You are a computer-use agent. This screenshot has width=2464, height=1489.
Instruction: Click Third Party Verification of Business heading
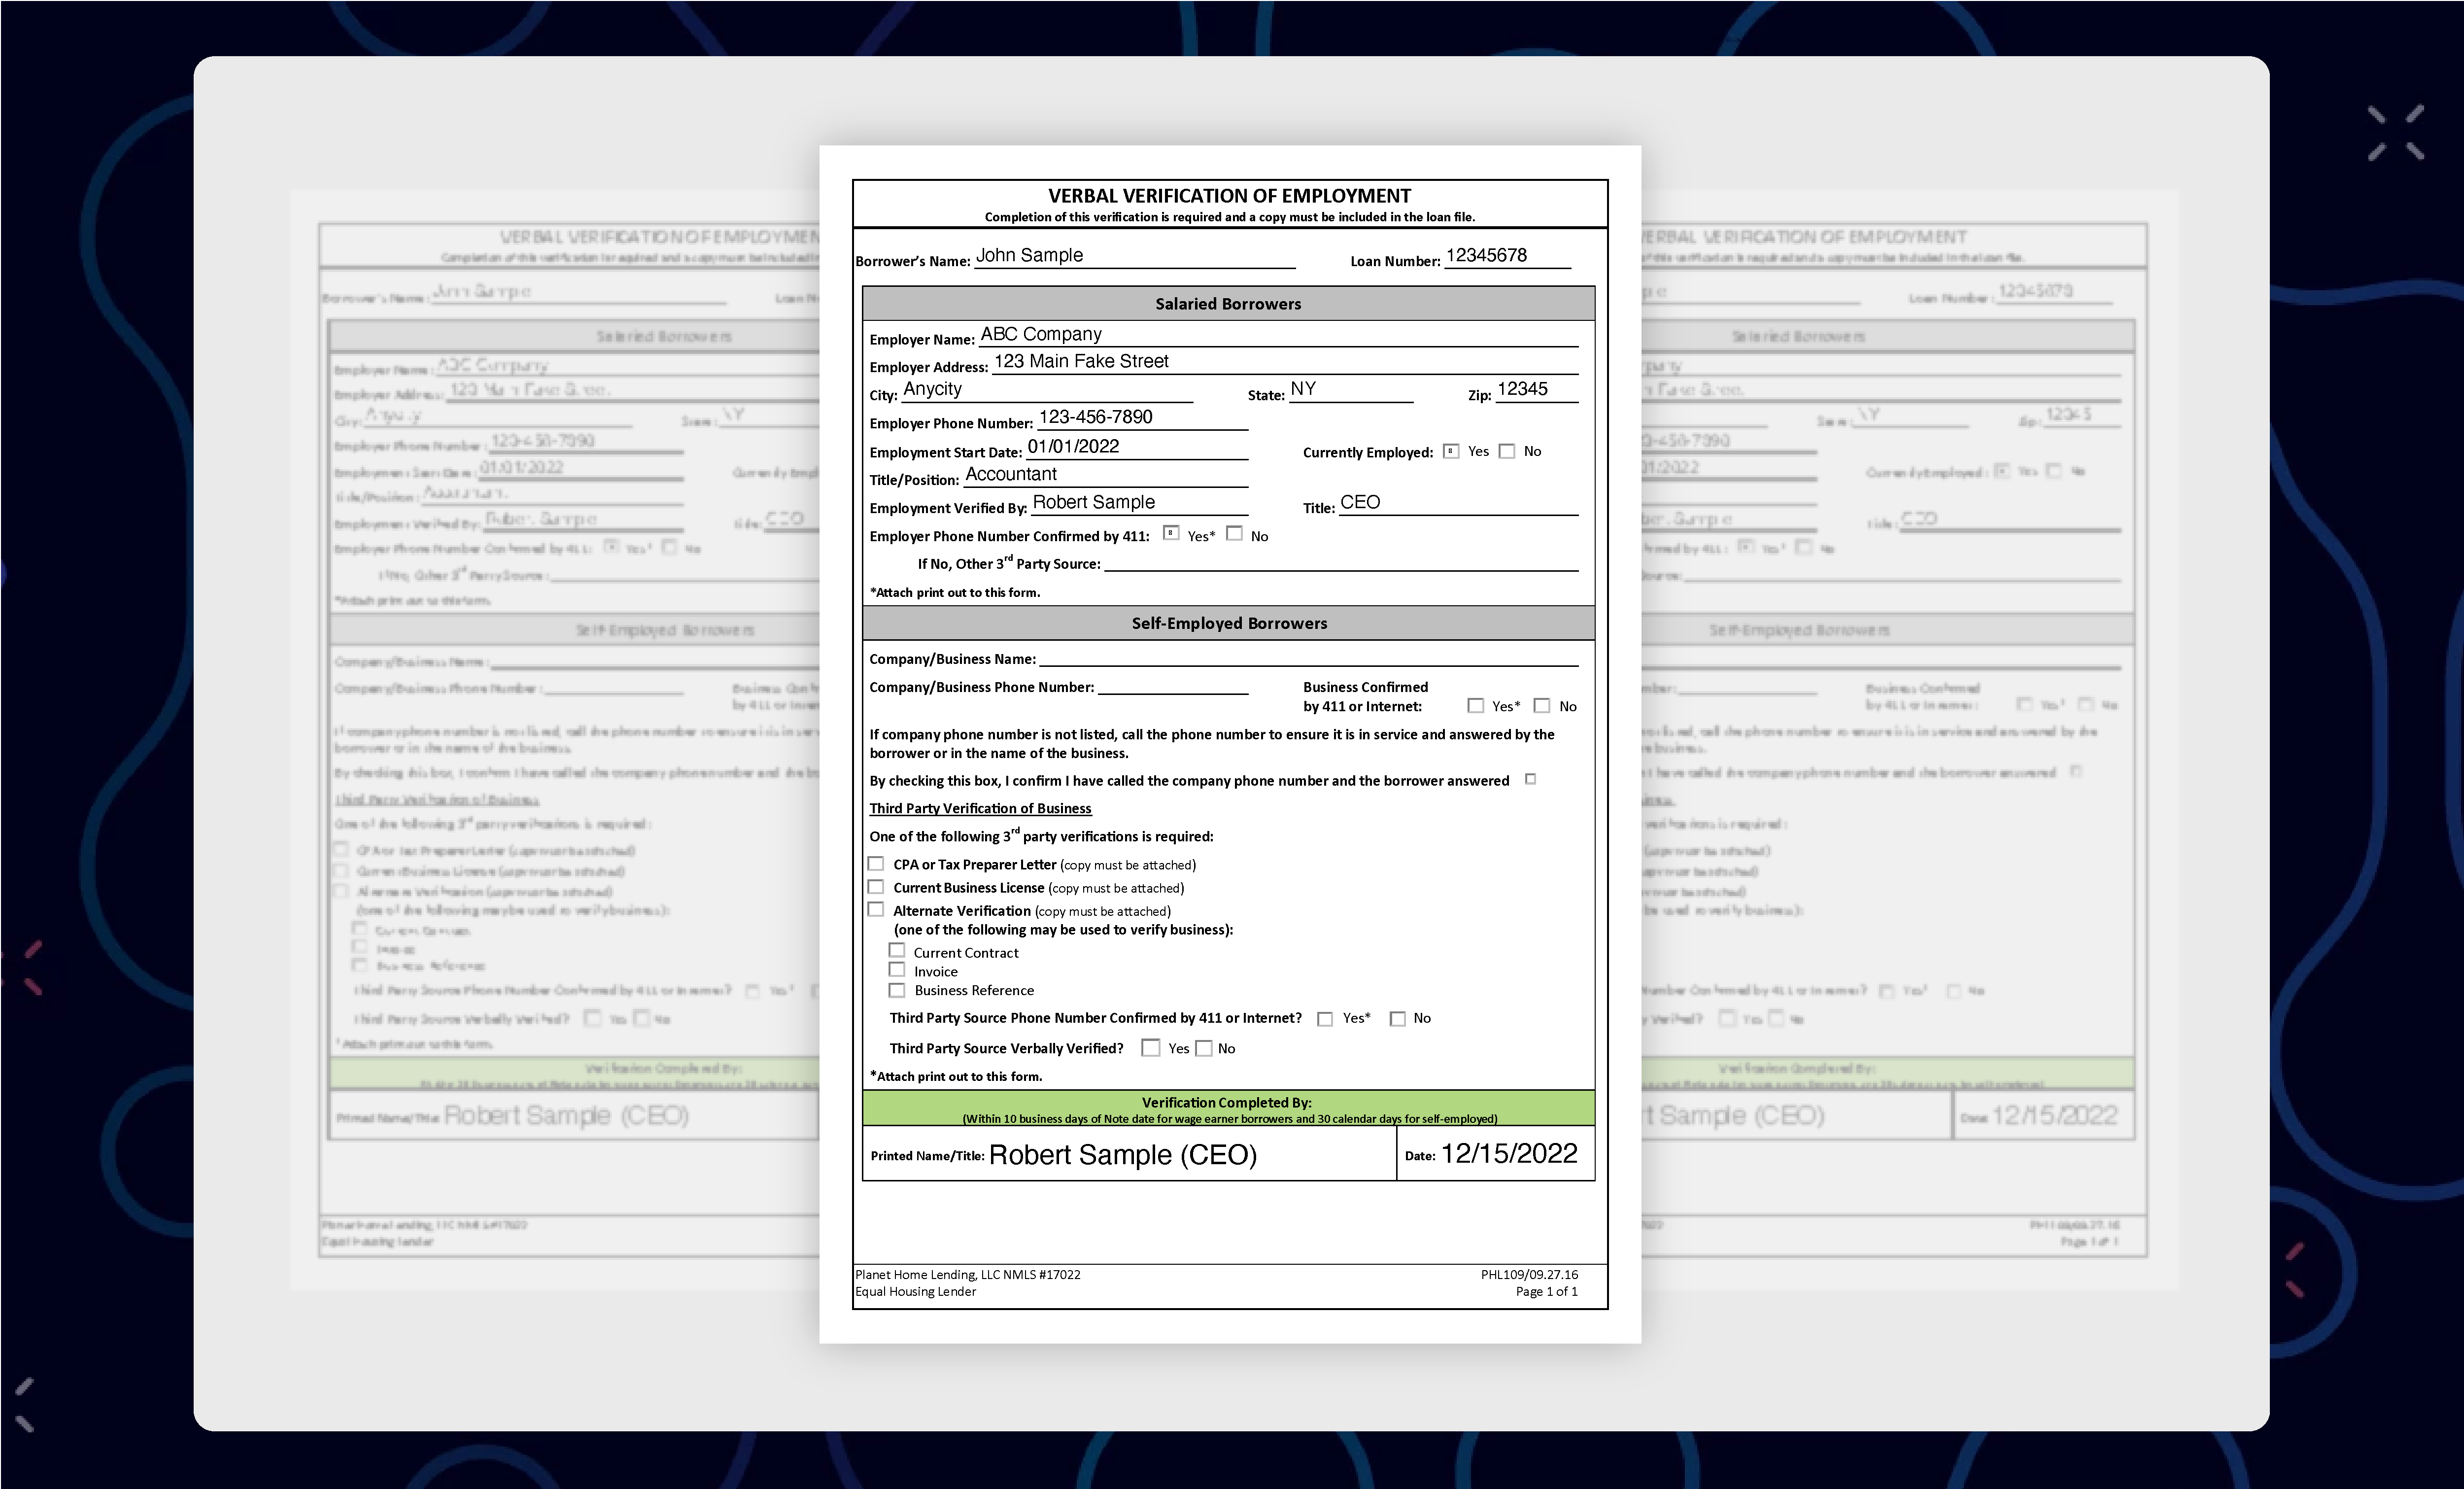(980, 809)
